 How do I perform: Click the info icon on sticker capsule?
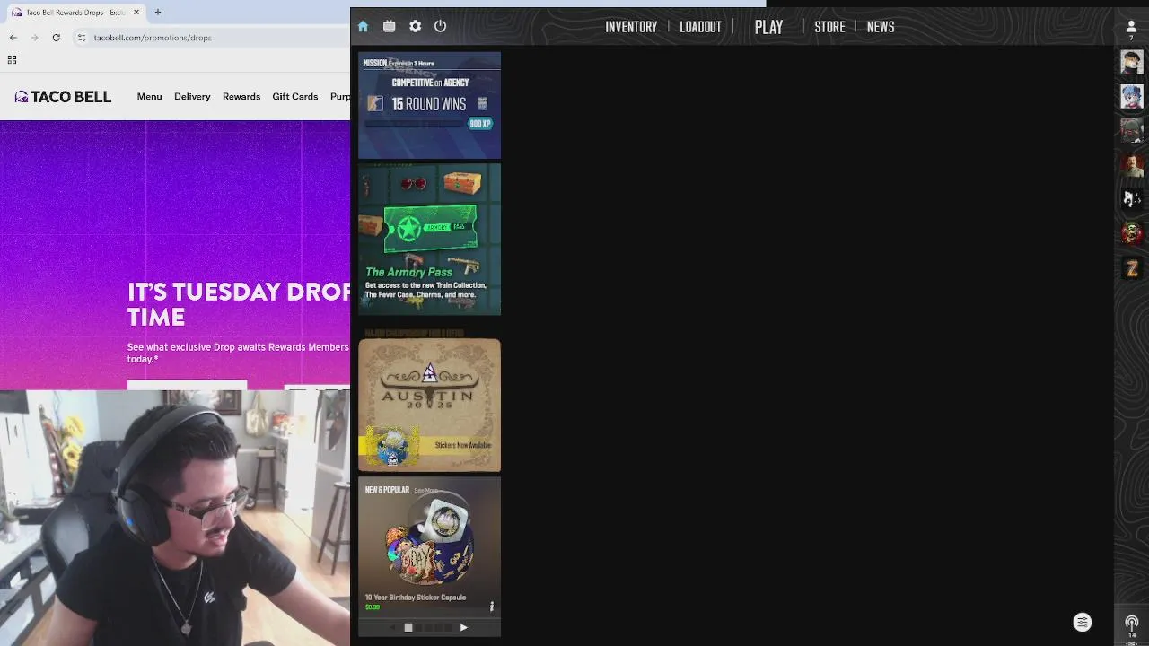[491, 607]
